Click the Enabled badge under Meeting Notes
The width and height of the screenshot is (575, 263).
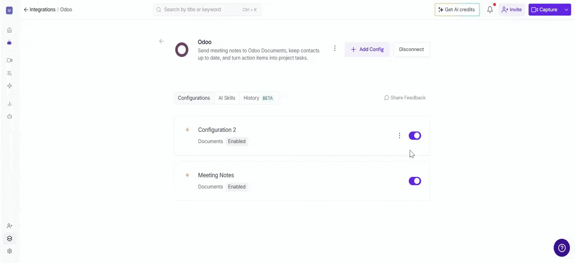coord(237,187)
